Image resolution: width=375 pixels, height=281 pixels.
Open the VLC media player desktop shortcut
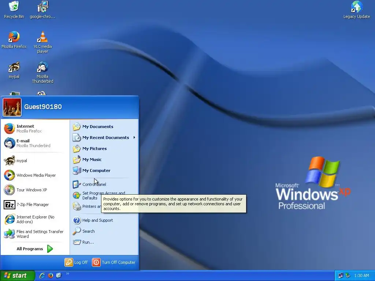(42, 42)
